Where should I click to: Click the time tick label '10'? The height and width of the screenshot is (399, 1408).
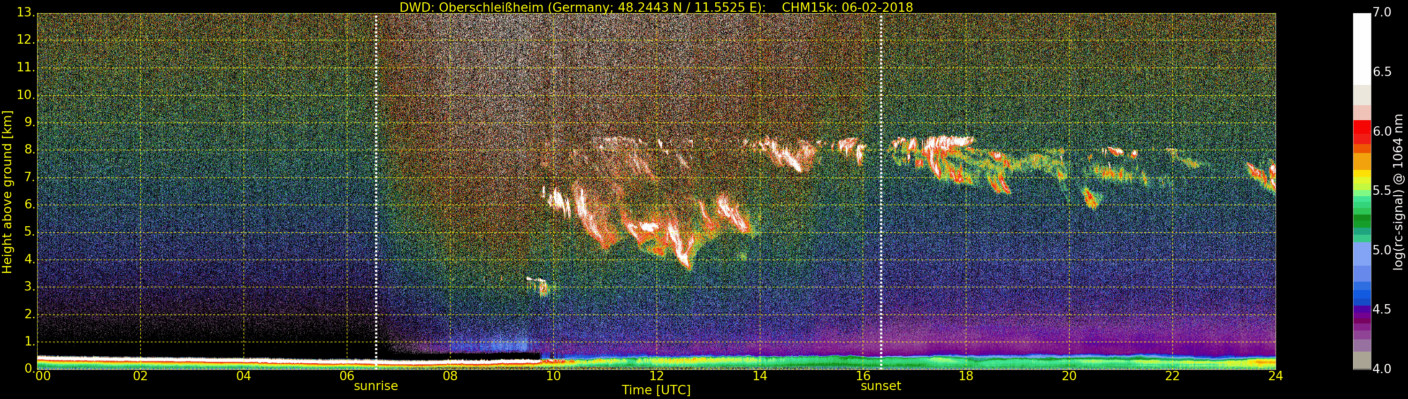tap(553, 376)
